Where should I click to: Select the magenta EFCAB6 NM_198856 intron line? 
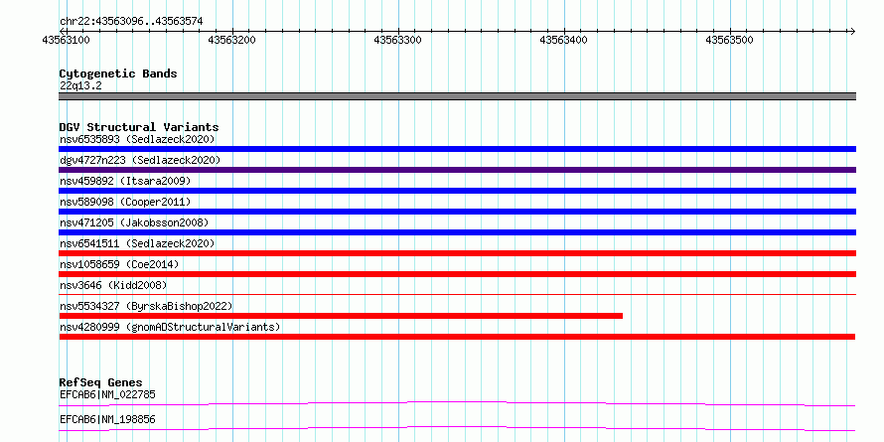pos(457,428)
